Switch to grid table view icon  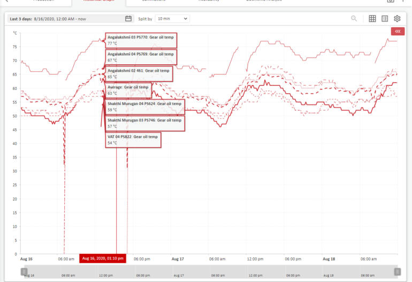click(x=372, y=19)
